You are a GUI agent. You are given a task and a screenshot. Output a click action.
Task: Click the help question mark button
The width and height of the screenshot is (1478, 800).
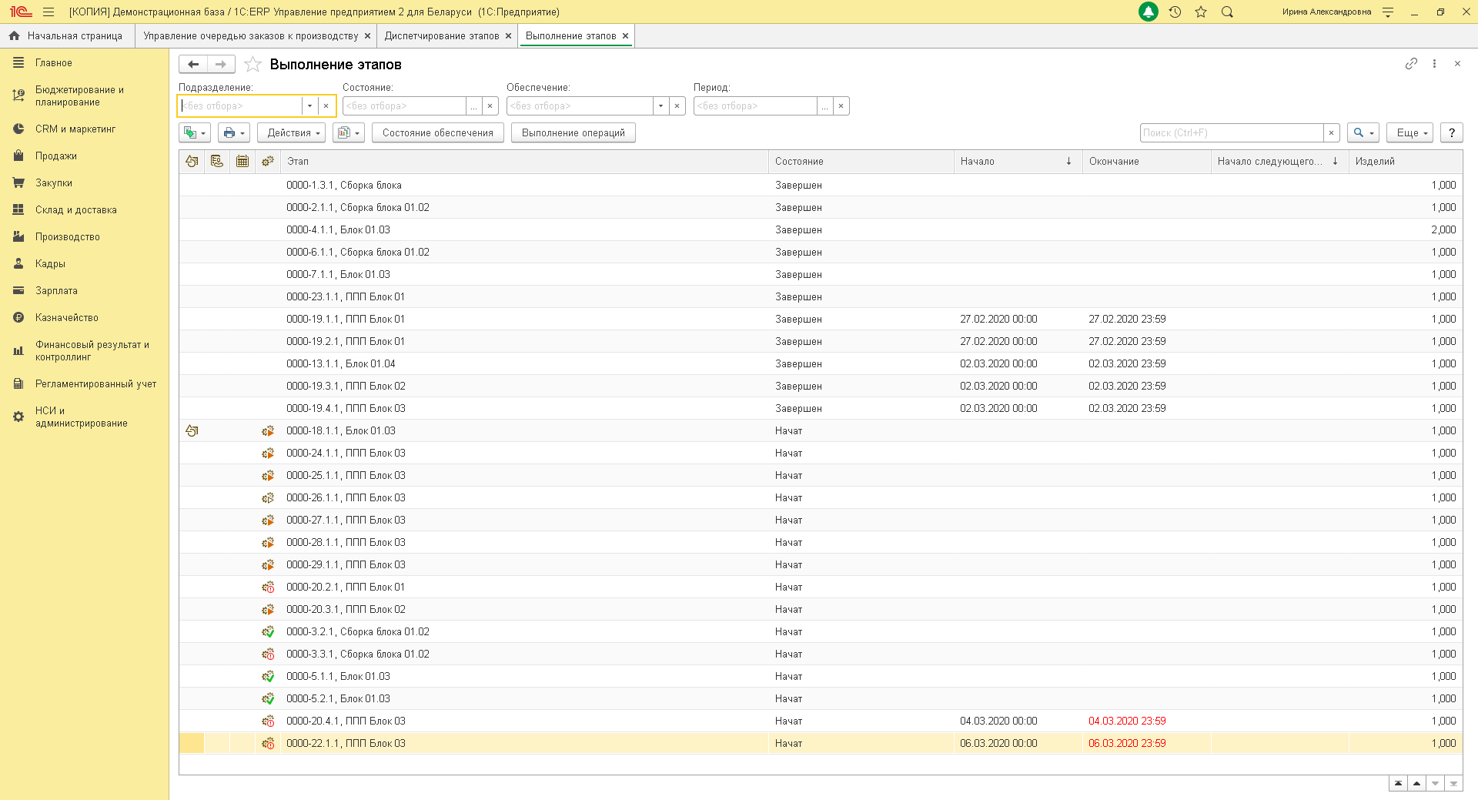coord(1451,133)
